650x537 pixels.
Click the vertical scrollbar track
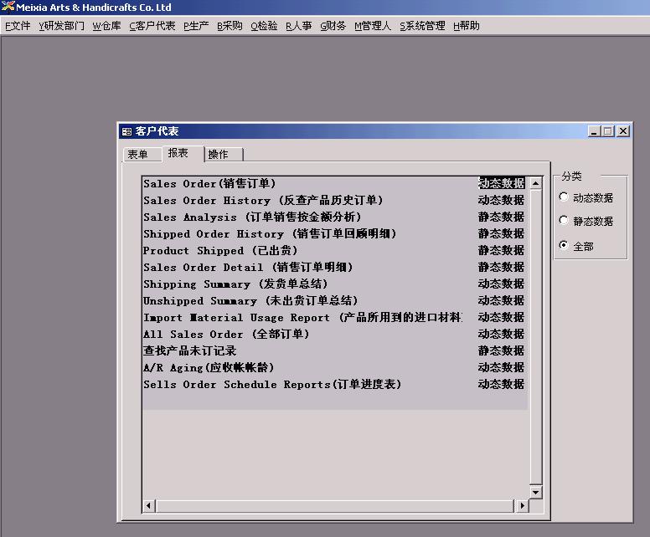click(x=535, y=337)
